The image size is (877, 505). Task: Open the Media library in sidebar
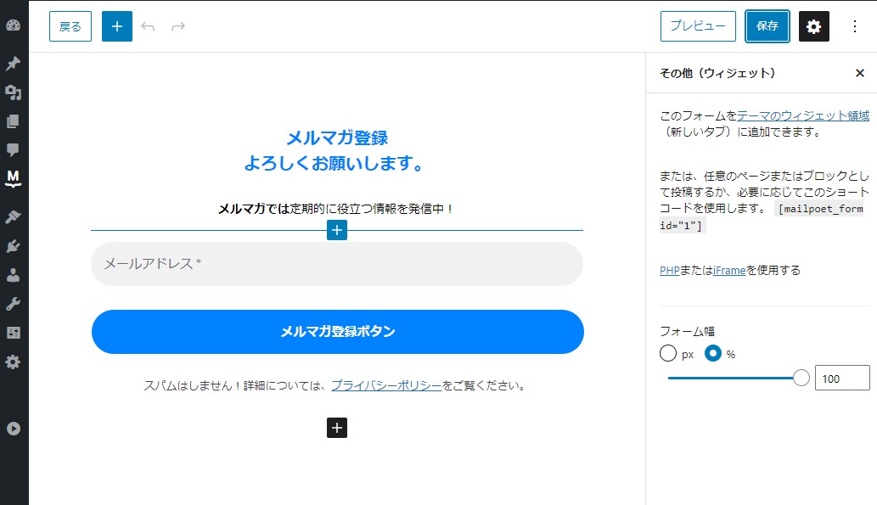pyautogui.click(x=13, y=93)
